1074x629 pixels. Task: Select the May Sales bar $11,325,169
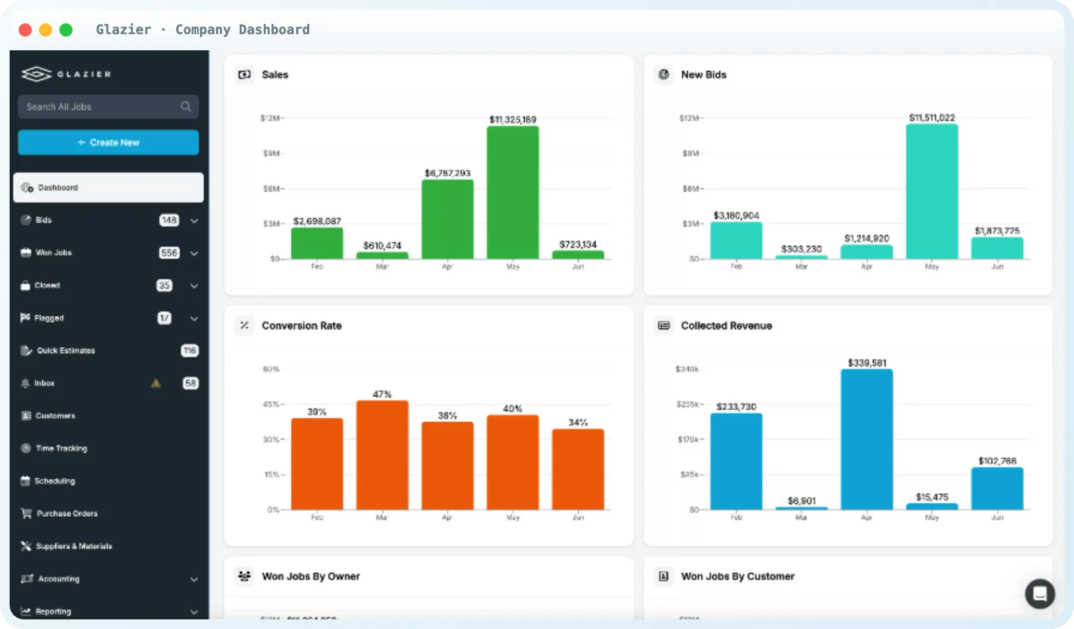click(x=513, y=192)
